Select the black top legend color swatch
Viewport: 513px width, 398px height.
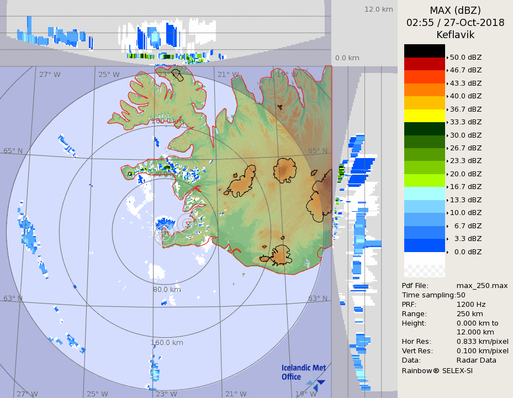424,51
